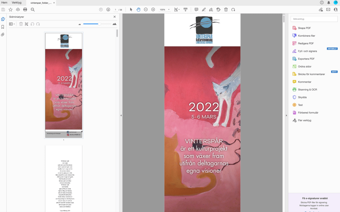Print the document
Image resolution: width=340 pixels, height=212 pixels.
tap(25, 9)
